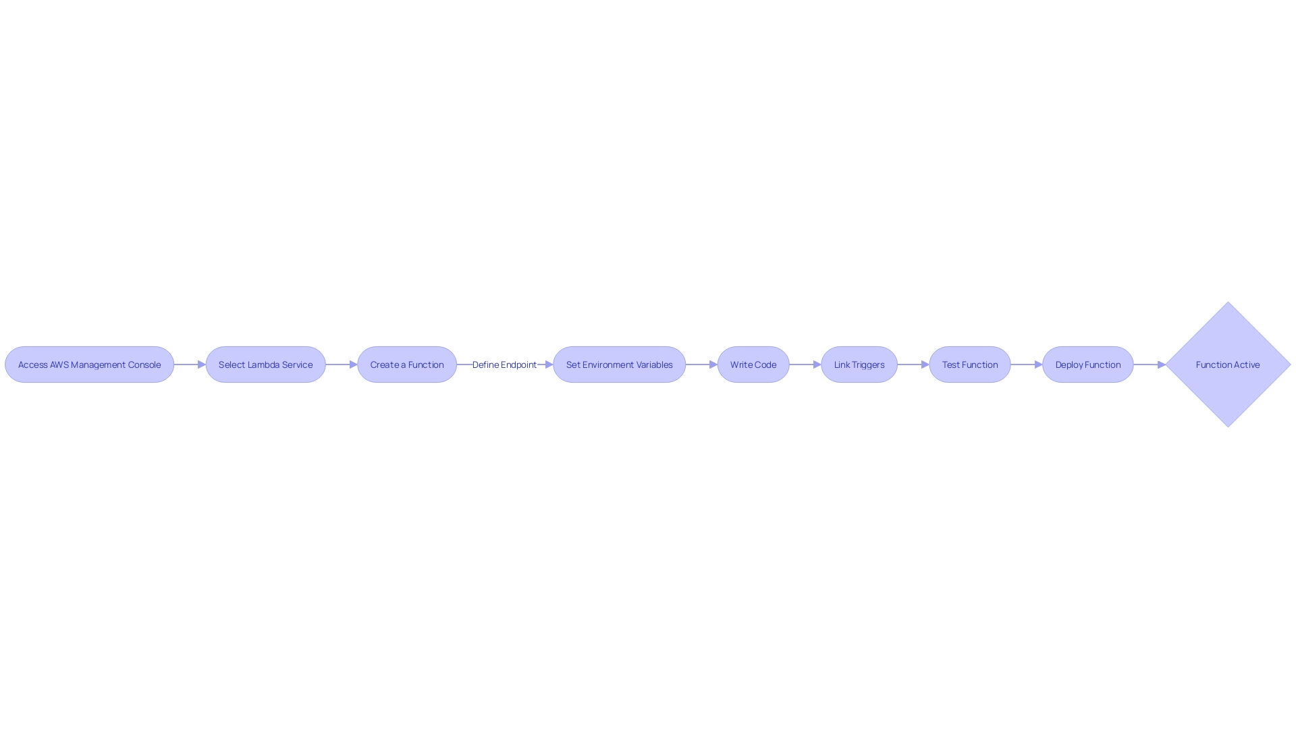The width and height of the screenshot is (1296, 729).
Task: Select the Write Code step
Action: tap(753, 364)
